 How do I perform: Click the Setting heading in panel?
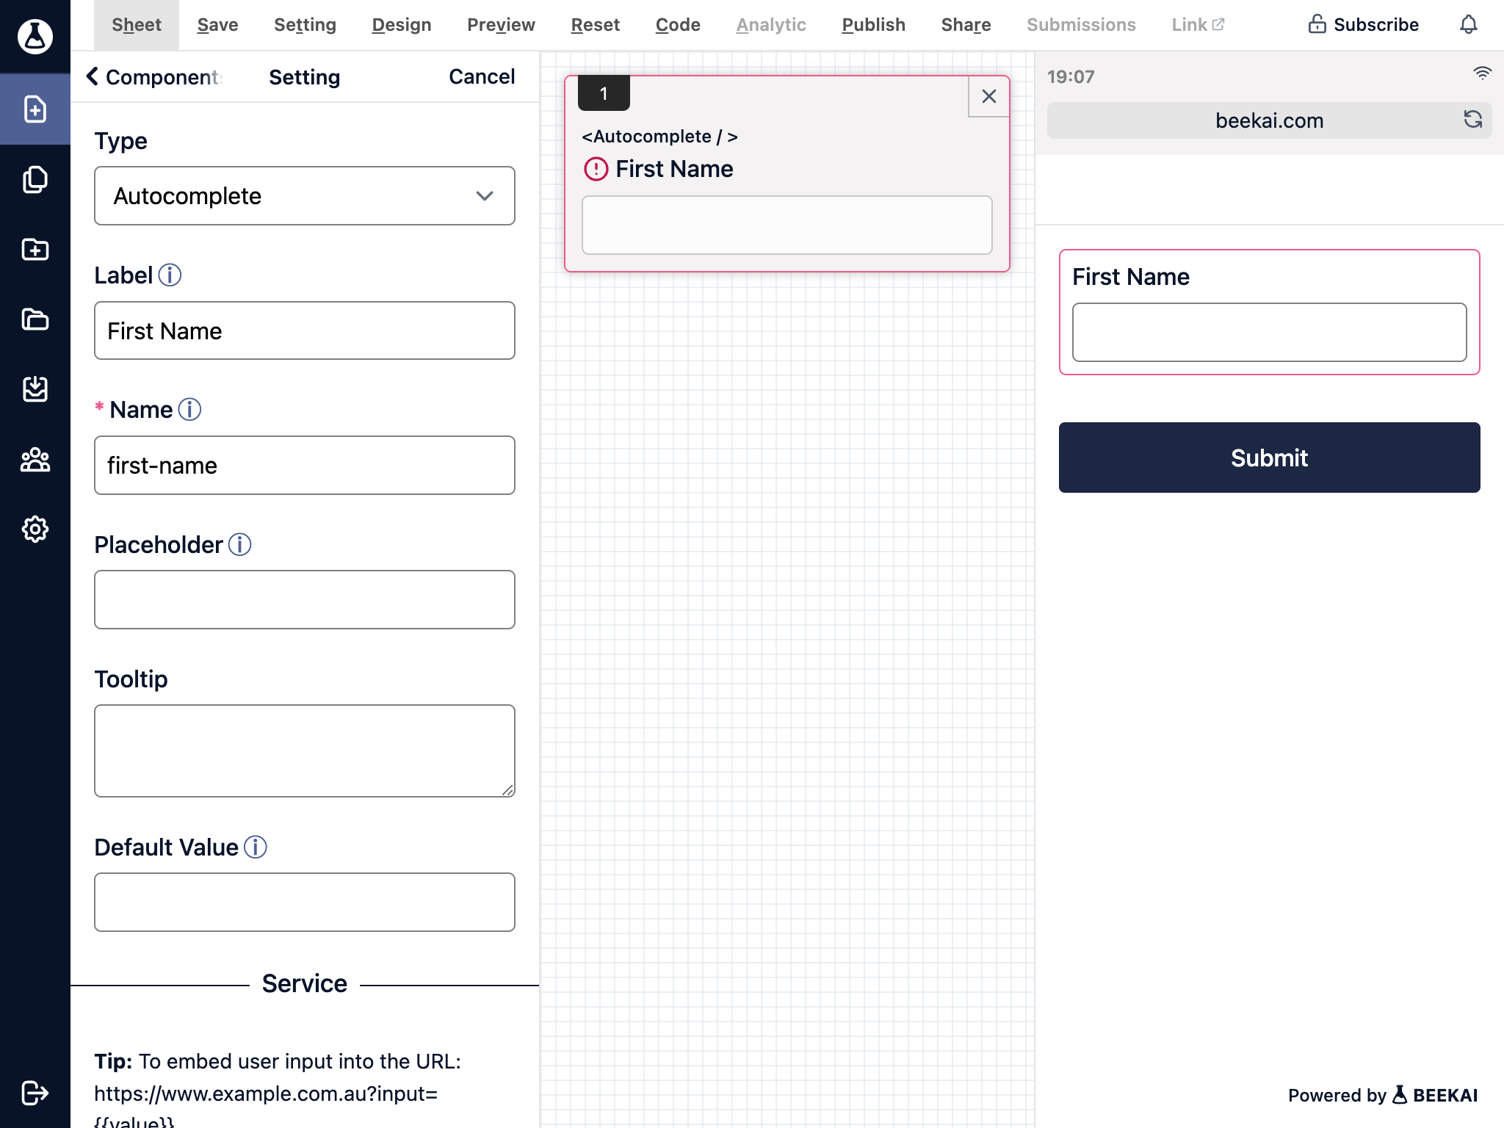(304, 76)
